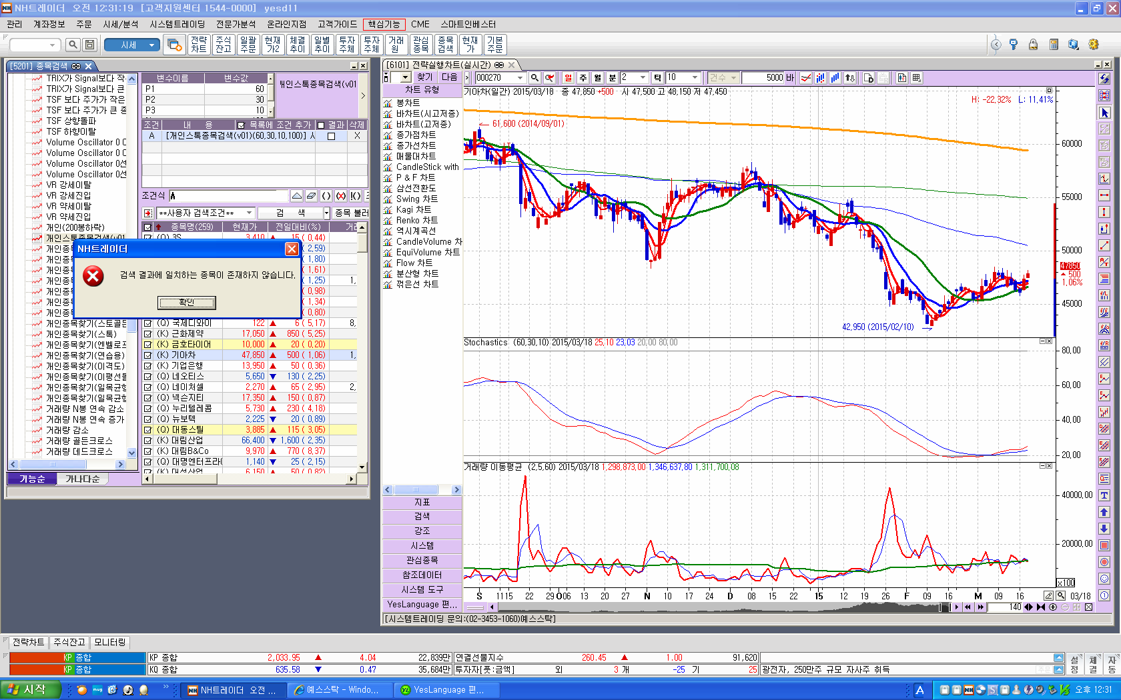Select the arrow pointer tool in chart sidebar
The width and height of the screenshot is (1121, 700).
1104,113
